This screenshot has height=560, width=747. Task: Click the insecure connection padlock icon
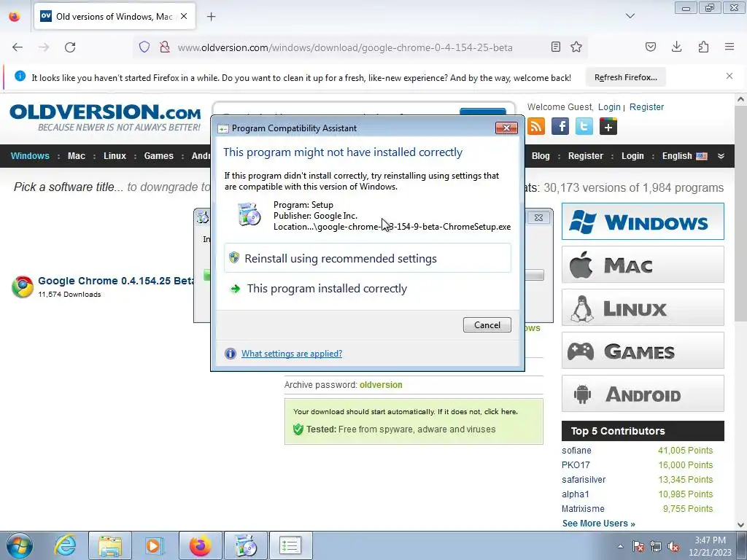tap(165, 47)
